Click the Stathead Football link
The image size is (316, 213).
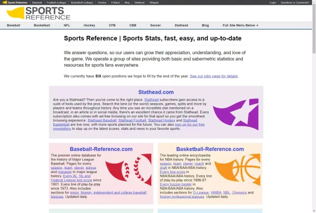pos(132,120)
